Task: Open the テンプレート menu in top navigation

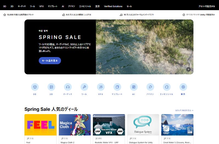Action: [x=53, y=6]
